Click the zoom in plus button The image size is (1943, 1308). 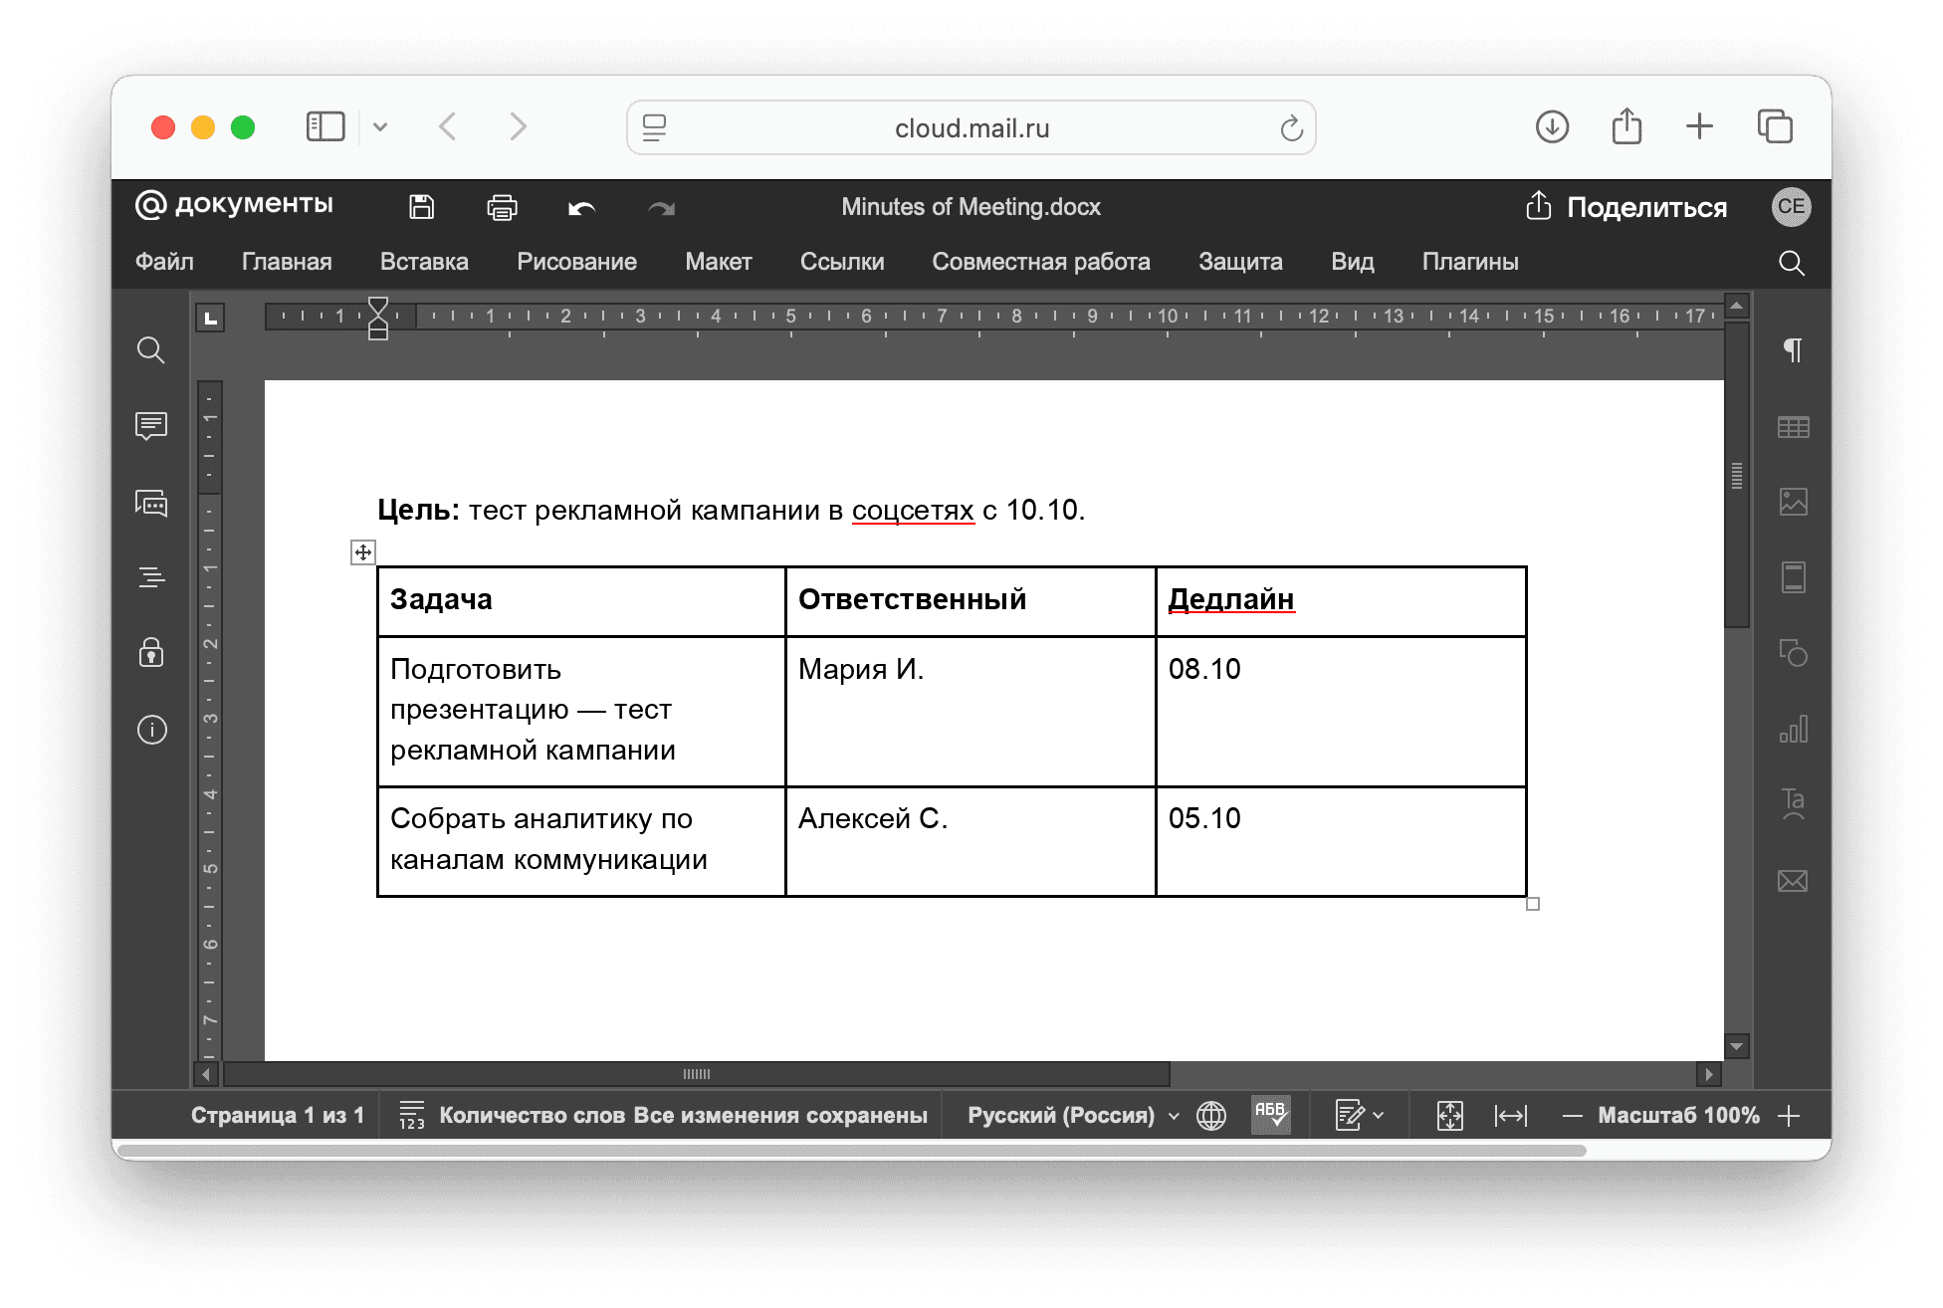[x=1789, y=1115]
